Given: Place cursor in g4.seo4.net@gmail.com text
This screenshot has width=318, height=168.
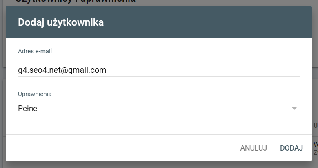Looking at the screenshot, I should click(62, 70).
